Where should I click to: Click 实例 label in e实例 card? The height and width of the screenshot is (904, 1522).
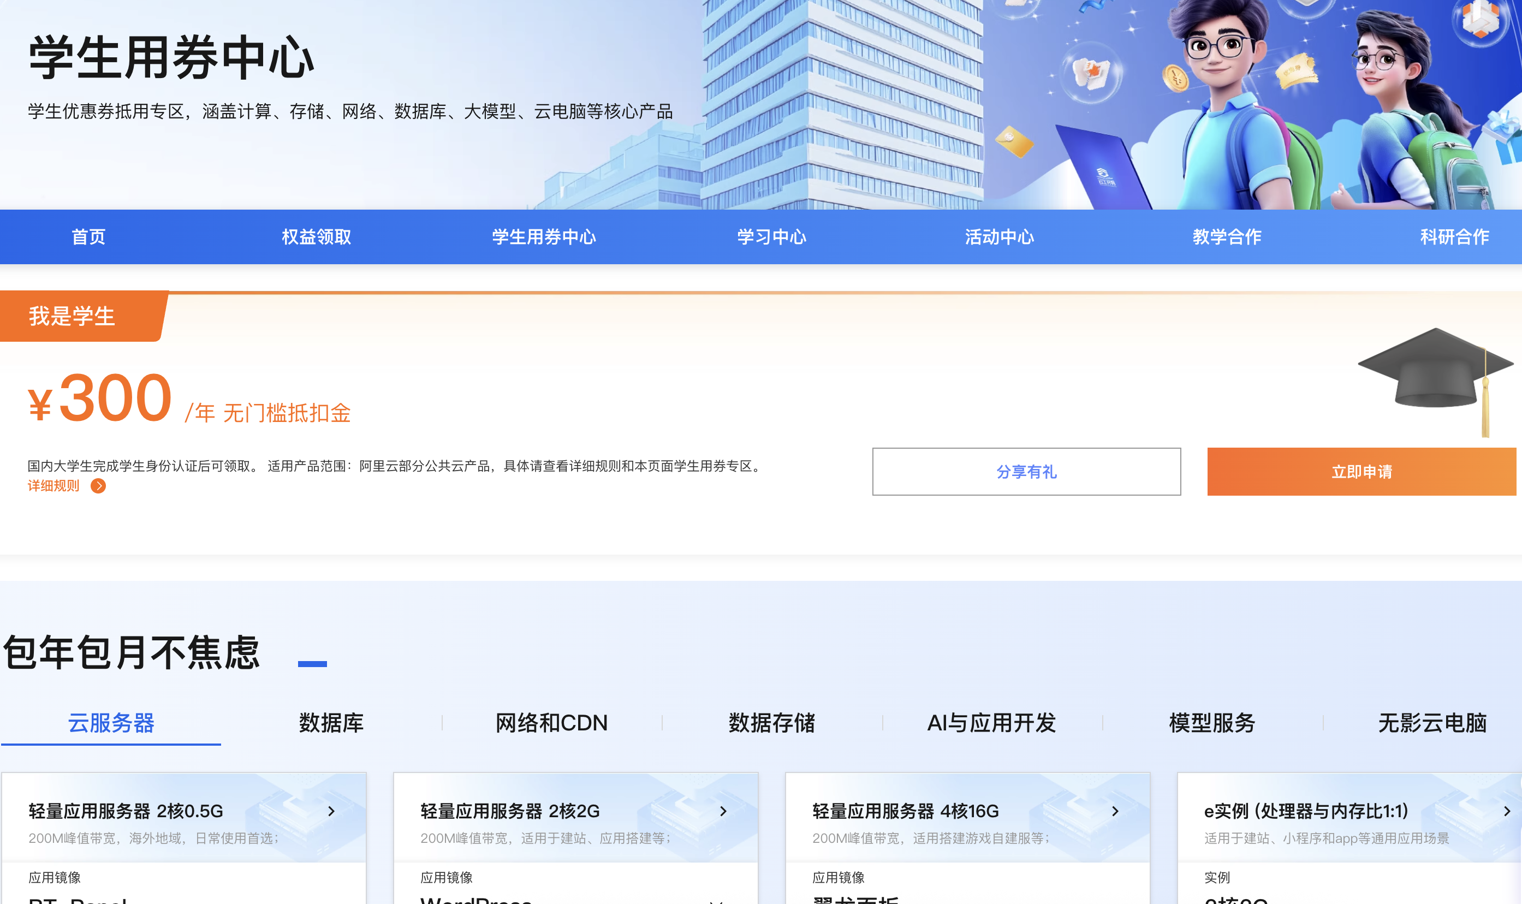click(1217, 877)
